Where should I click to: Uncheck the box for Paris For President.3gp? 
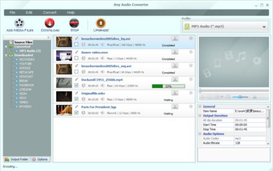pos(77,113)
